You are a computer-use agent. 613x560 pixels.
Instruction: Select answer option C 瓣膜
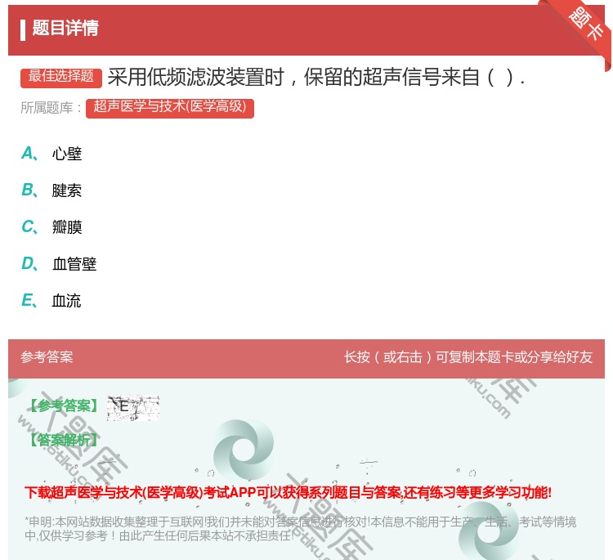click(x=51, y=226)
